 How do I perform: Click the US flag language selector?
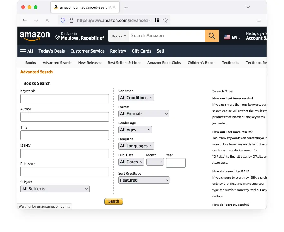point(232,37)
